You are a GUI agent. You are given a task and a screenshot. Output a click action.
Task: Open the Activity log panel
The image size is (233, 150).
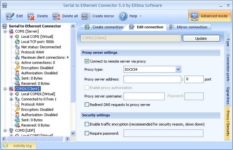click(x=19, y=146)
